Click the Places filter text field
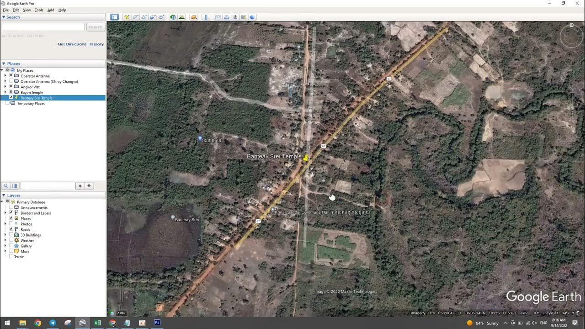Image resolution: width=585 pixels, height=329 pixels. [48, 186]
